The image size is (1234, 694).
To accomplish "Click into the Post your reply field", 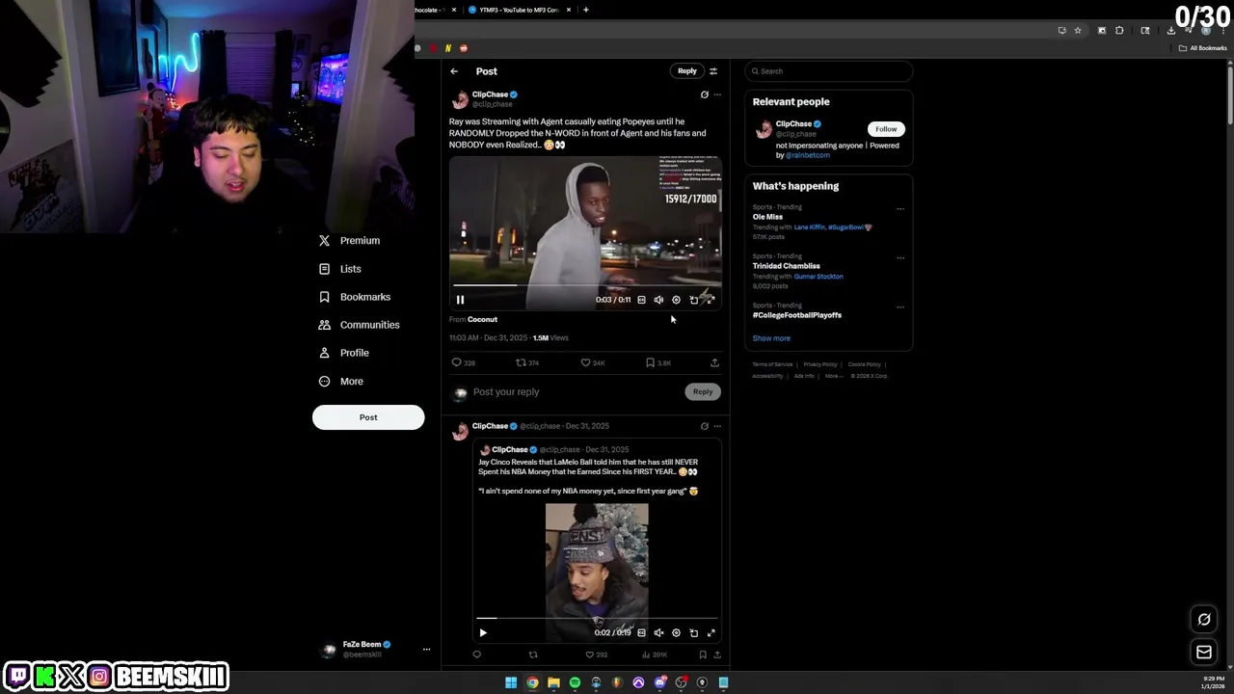I will [x=577, y=392].
